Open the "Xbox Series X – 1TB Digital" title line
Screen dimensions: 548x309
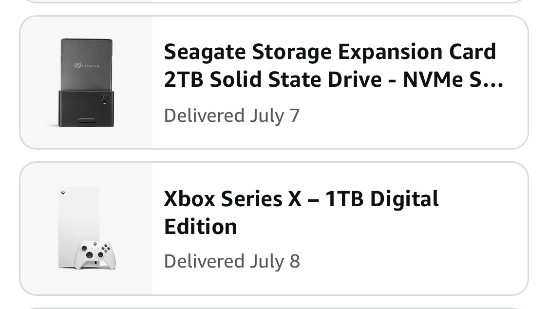301,199
